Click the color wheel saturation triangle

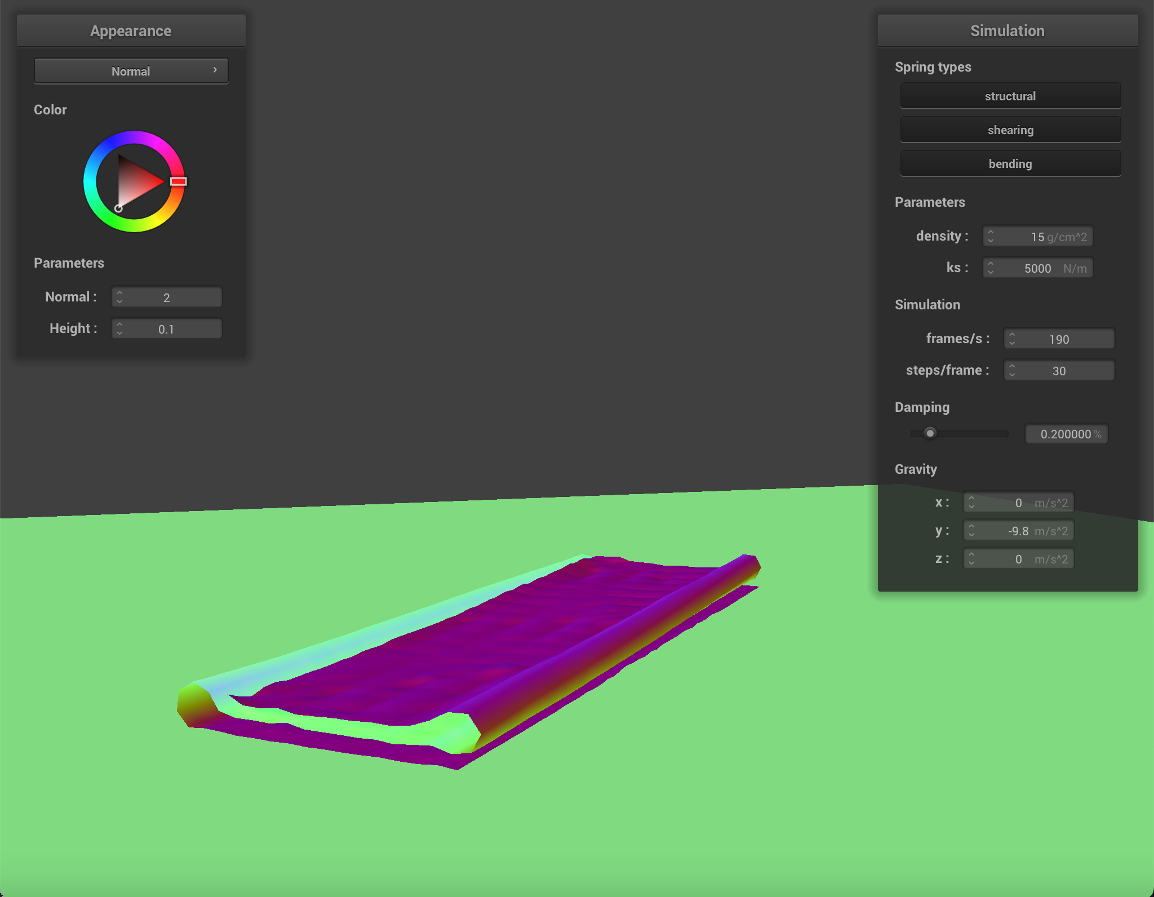click(x=135, y=181)
